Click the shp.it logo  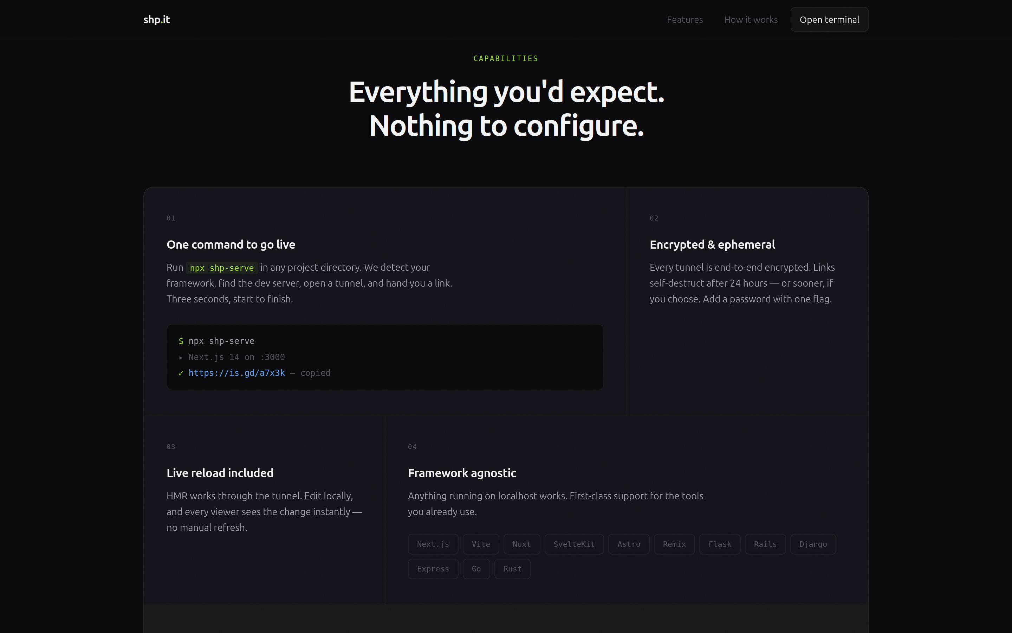tap(156, 20)
